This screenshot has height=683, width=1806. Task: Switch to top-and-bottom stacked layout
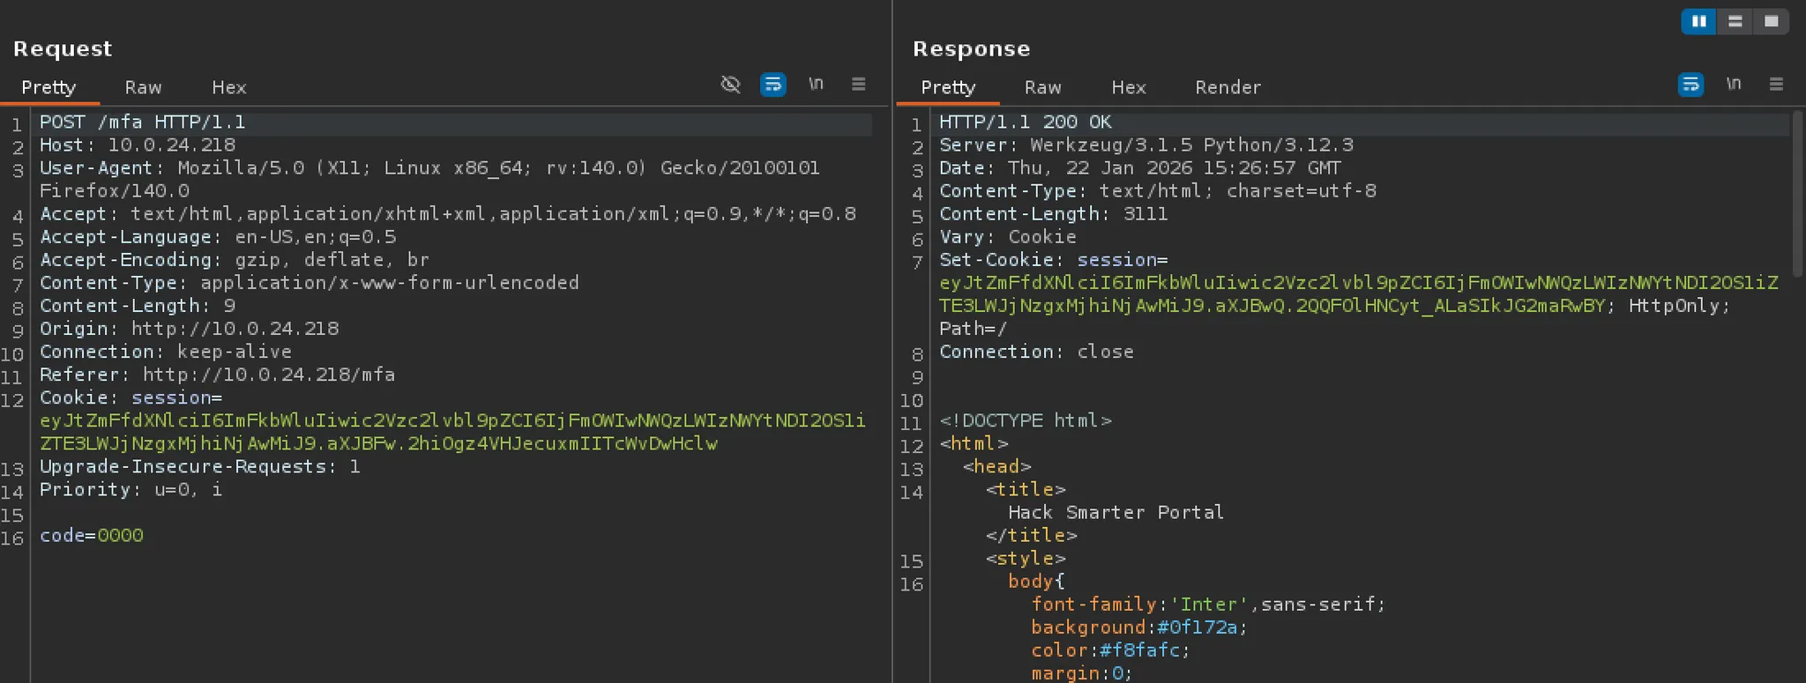coord(1735,21)
